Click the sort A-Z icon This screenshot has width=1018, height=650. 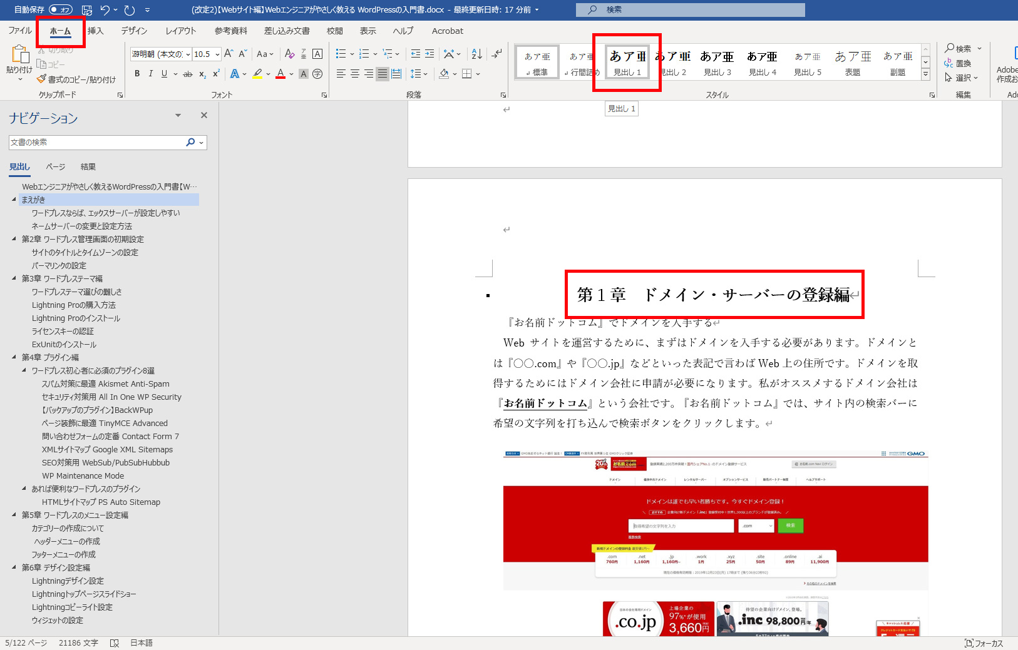(x=476, y=54)
